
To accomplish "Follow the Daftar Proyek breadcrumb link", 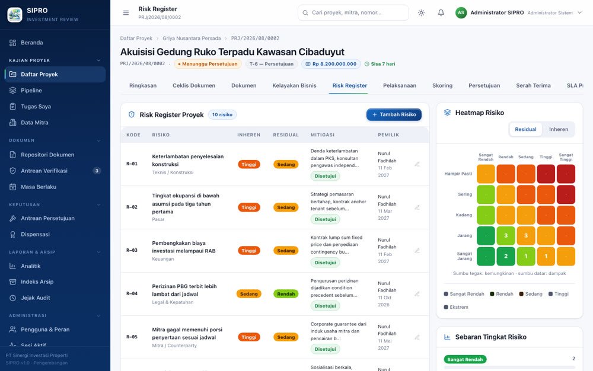I will [x=136, y=38].
